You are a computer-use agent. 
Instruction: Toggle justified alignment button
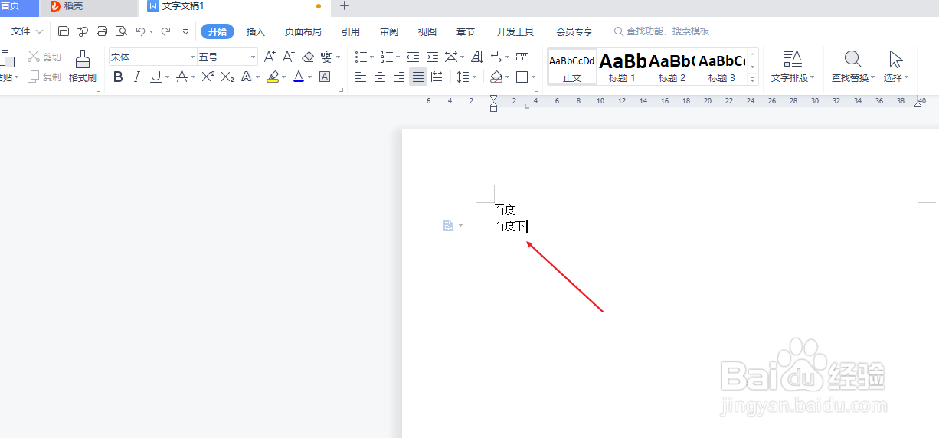tap(418, 77)
